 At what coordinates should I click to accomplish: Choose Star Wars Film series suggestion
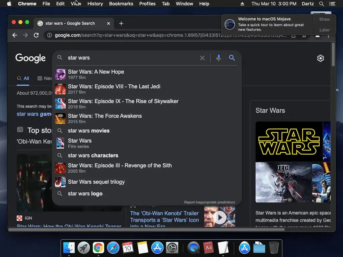point(147,143)
